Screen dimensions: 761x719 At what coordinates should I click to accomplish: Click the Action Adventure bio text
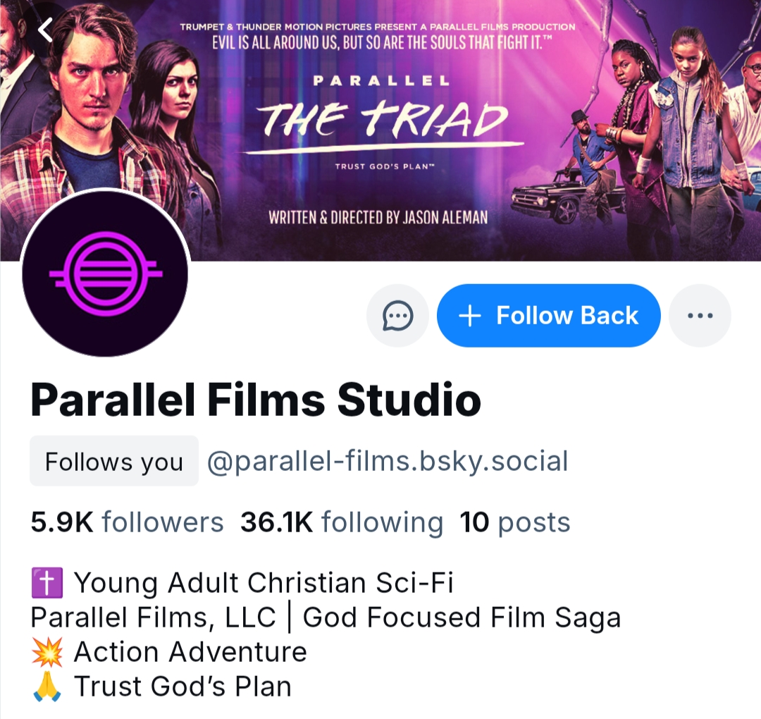coord(190,652)
